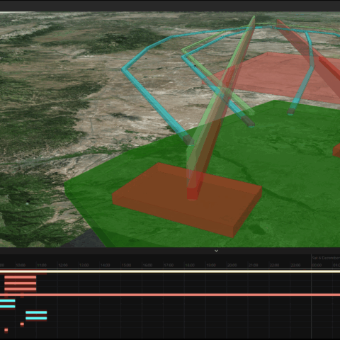
Task: Select the 10:00 mark on the timeline ruler
Action: [21, 266]
